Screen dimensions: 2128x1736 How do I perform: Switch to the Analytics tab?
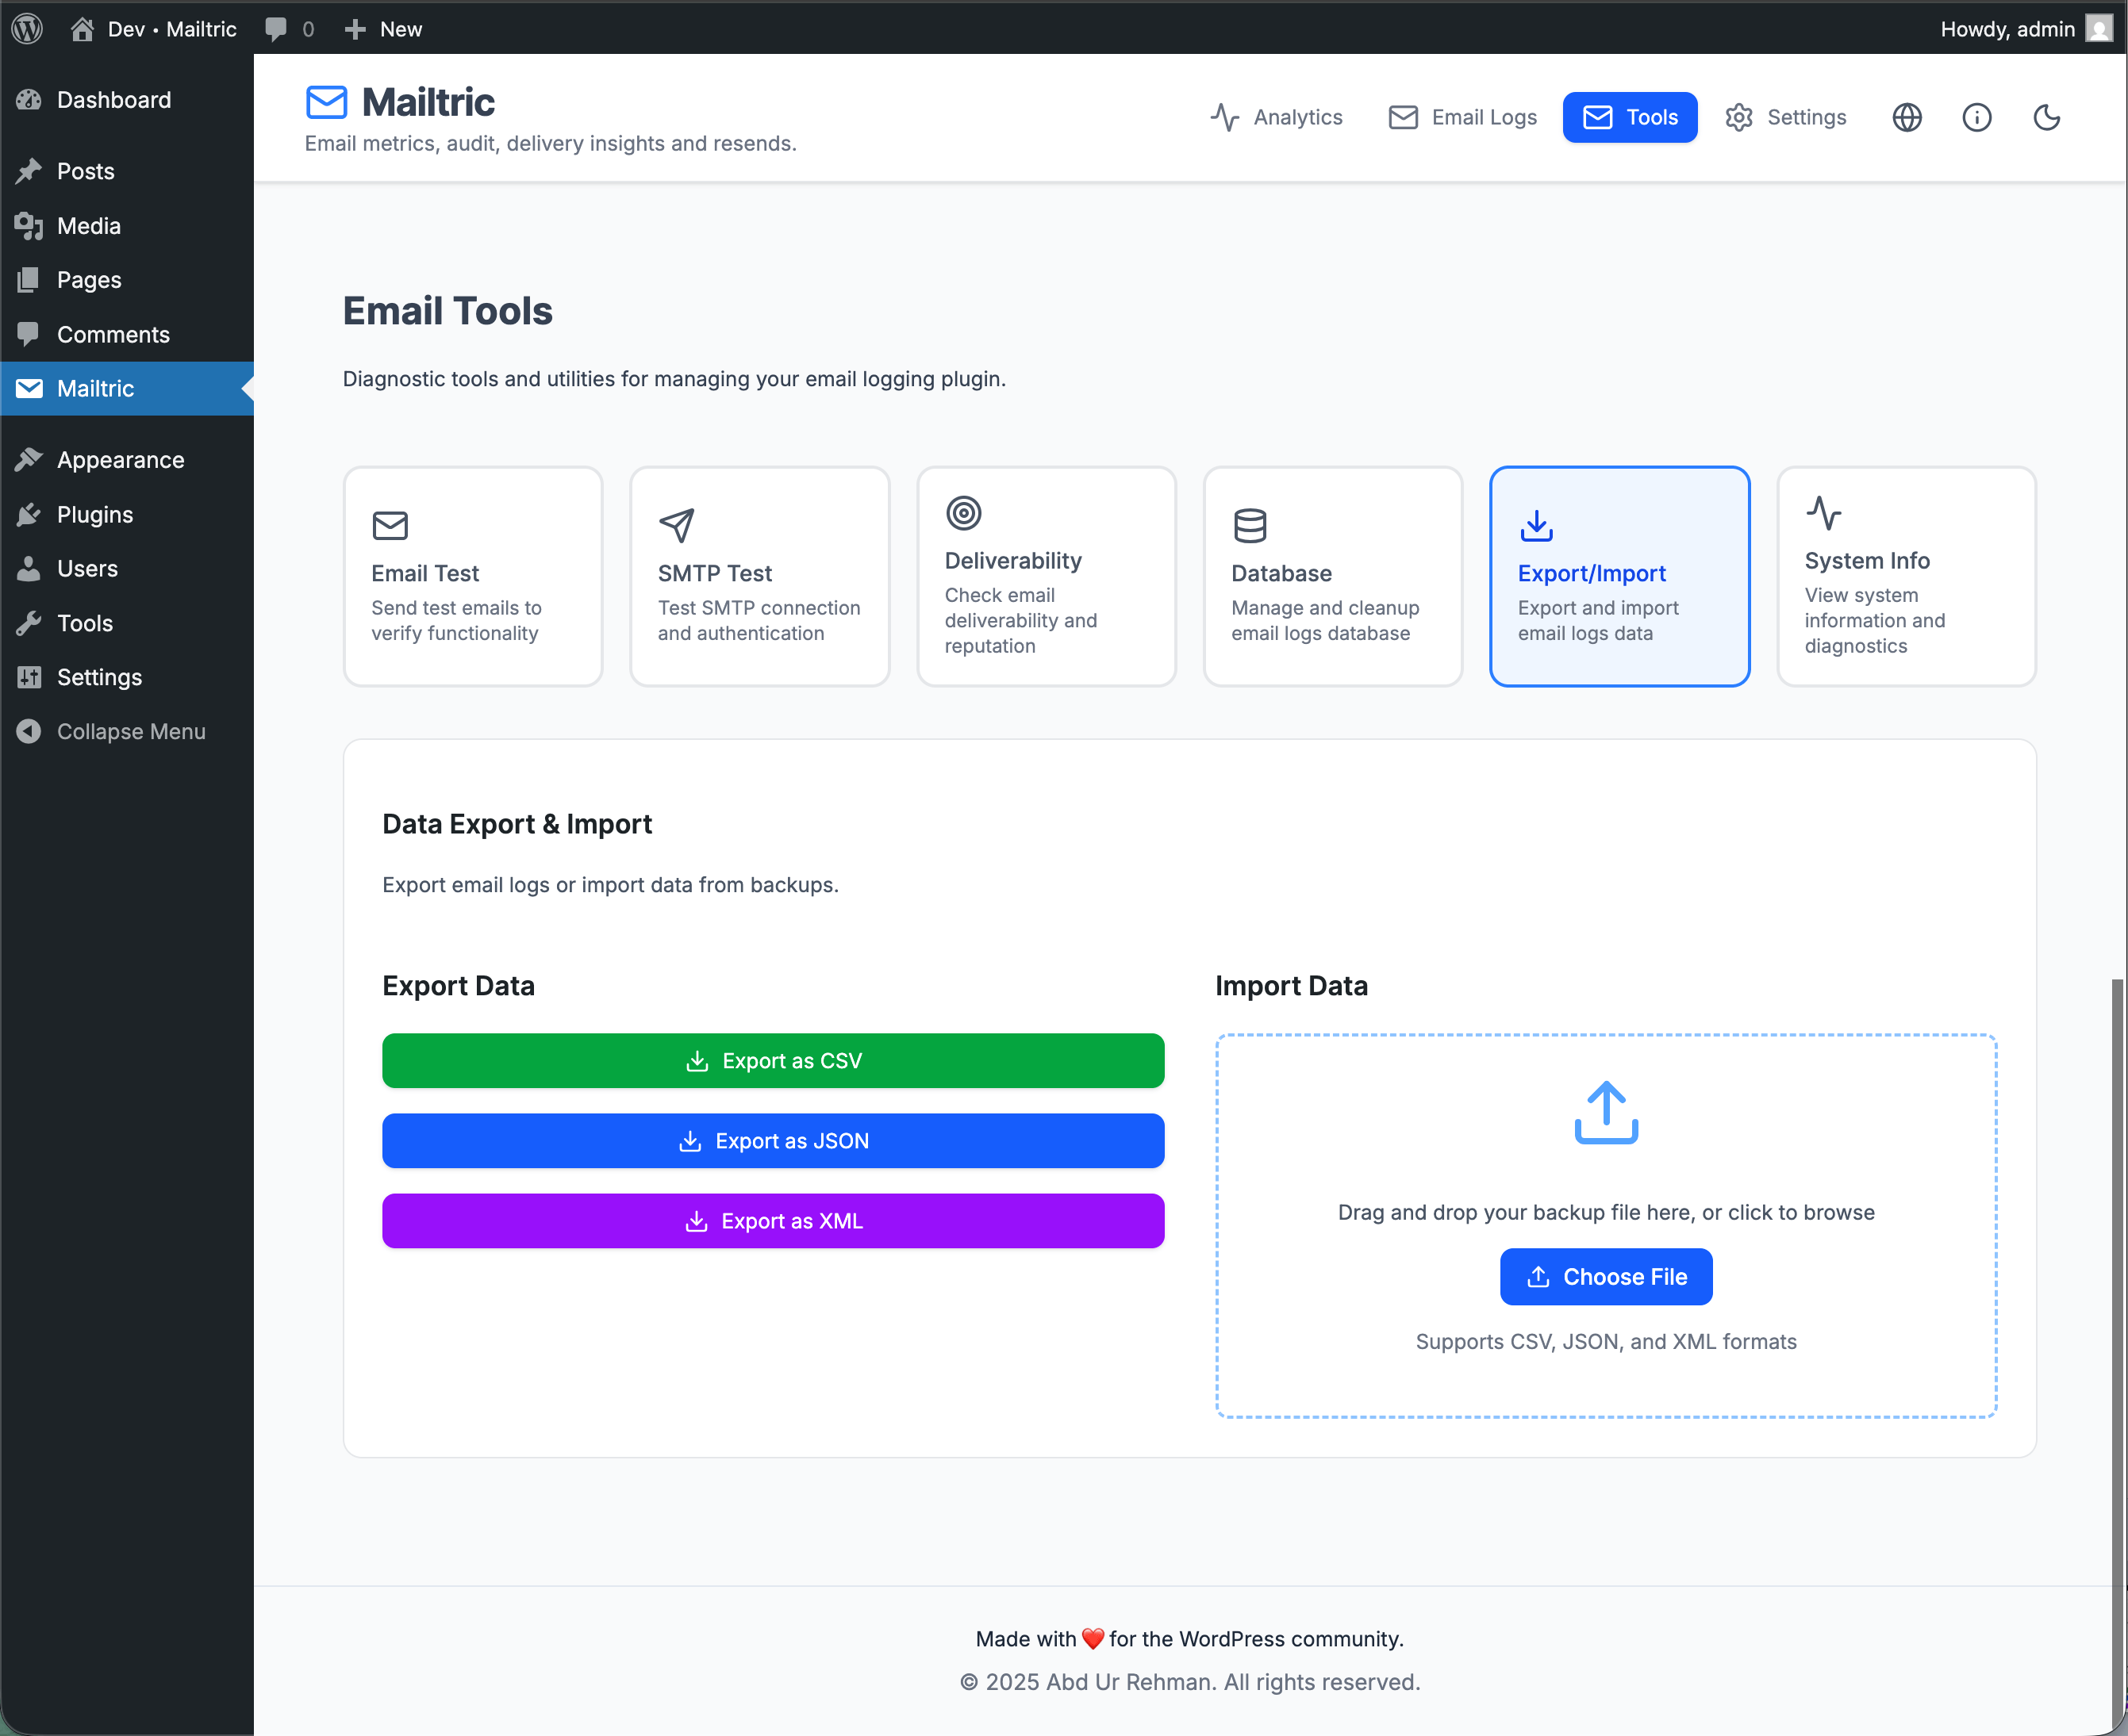coord(1277,117)
